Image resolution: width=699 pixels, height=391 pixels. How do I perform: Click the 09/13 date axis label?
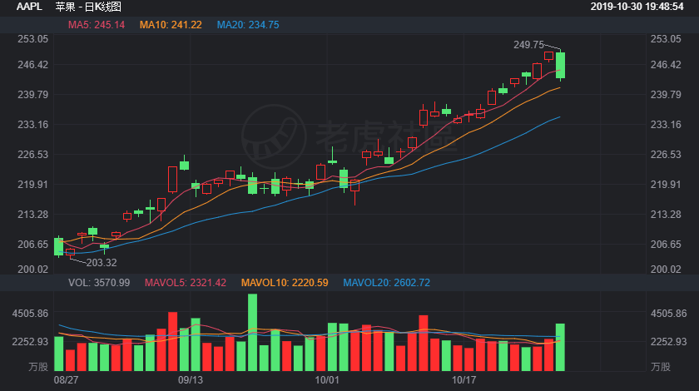pyautogui.click(x=191, y=380)
